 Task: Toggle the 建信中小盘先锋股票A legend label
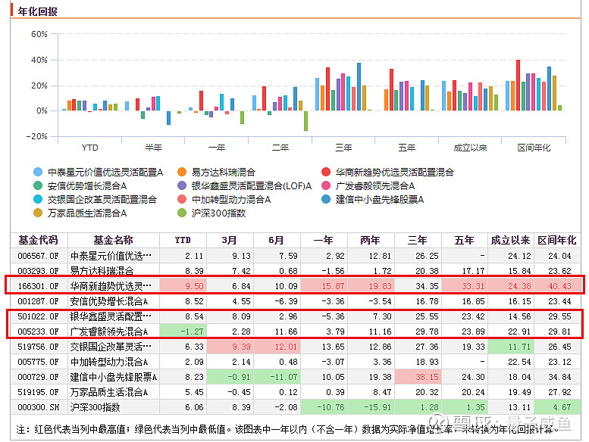(x=379, y=199)
